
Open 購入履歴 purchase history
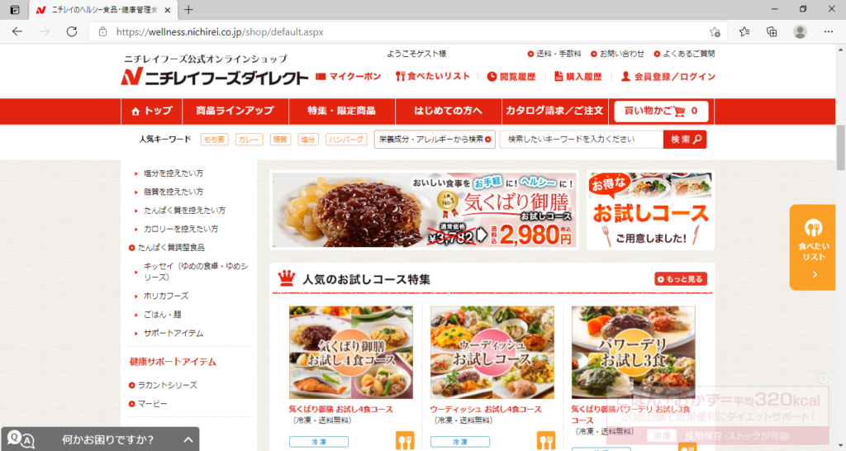(577, 77)
